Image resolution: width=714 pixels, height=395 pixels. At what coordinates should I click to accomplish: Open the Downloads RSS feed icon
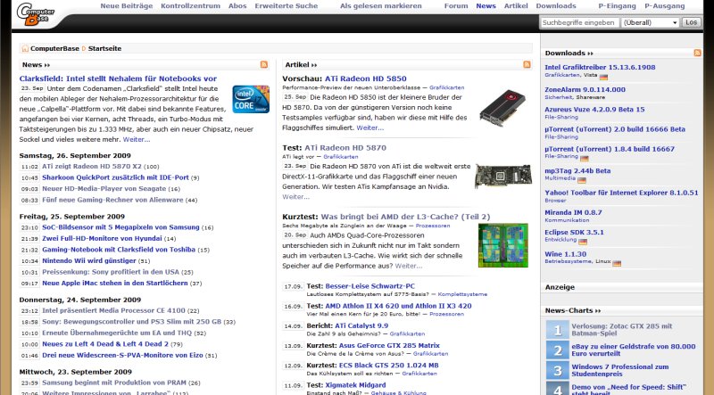click(x=697, y=53)
